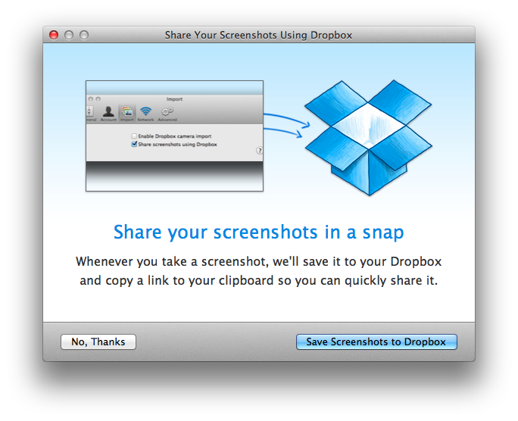
Task: Click the window title bar text
Action: coord(258,35)
